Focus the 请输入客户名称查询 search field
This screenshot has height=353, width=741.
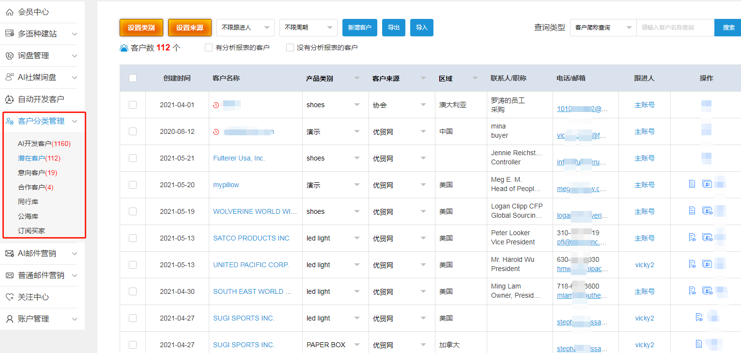tap(676, 28)
